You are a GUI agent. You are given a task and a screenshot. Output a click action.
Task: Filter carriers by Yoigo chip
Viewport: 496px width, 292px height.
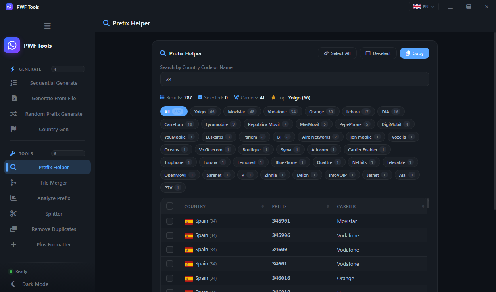pyautogui.click(x=205, y=111)
